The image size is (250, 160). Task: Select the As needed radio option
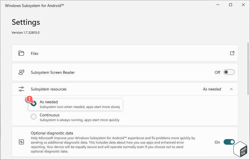[34, 104]
